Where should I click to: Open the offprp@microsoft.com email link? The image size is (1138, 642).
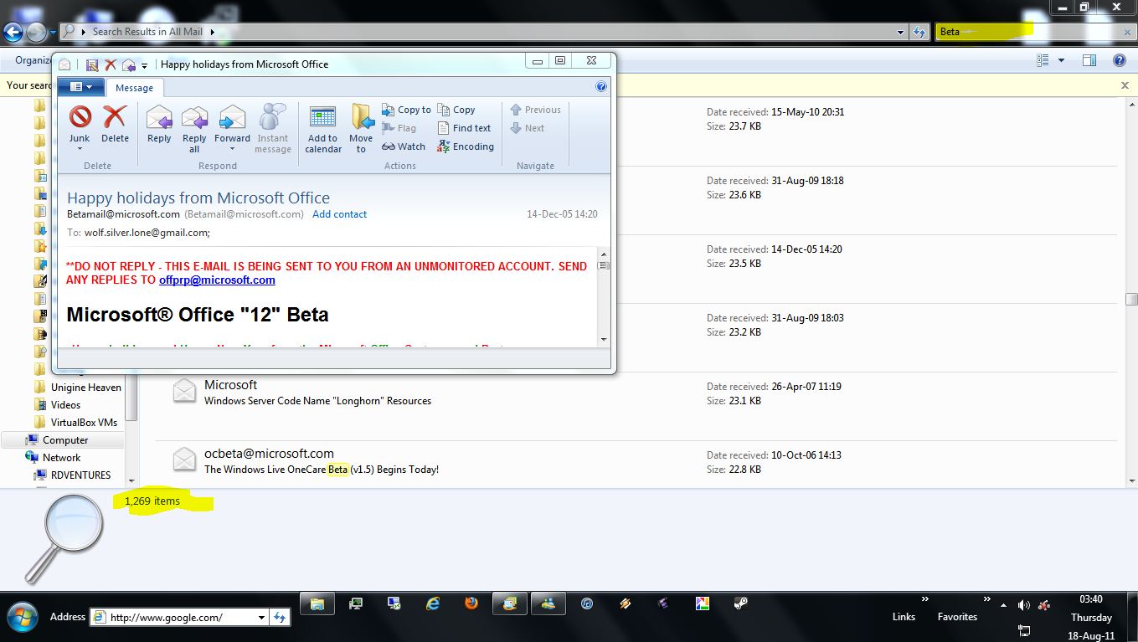pyautogui.click(x=217, y=280)
